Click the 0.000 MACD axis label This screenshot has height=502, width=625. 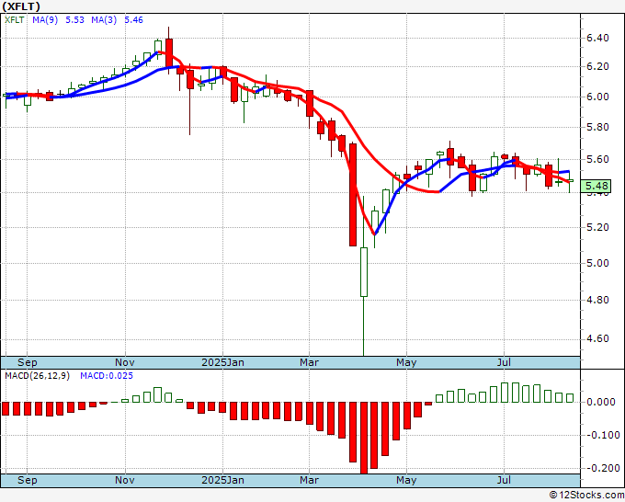point(601,402)
